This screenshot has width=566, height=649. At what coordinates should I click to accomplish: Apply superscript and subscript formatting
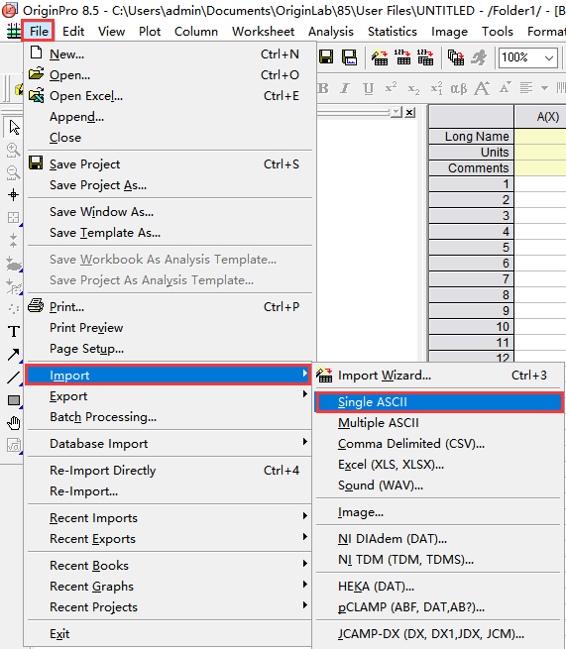click(x=436, y=88)
